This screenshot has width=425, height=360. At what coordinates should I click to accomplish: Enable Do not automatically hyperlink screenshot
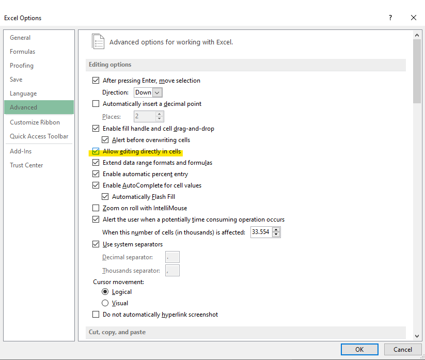pyautogui.click(x=96, y=315)
